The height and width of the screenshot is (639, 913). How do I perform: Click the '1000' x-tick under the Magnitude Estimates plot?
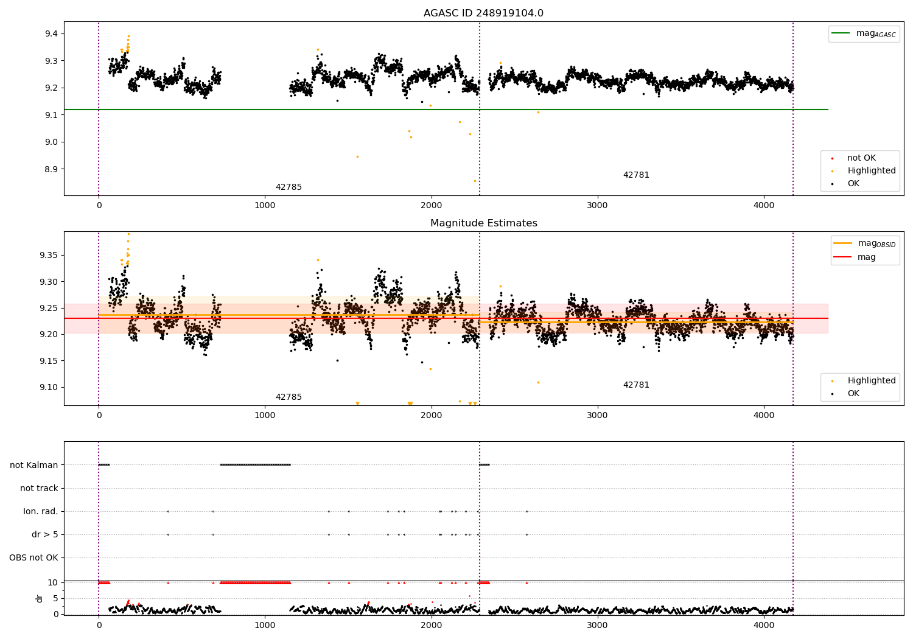click(265, 416)
